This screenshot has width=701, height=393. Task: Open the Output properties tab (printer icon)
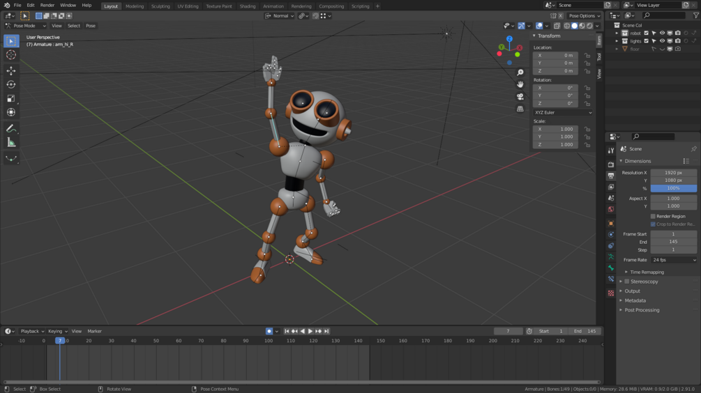coord(611,176)
